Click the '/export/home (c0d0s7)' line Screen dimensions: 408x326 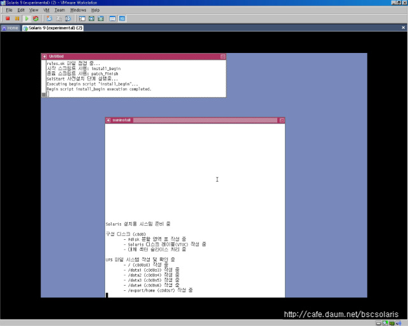158,290
